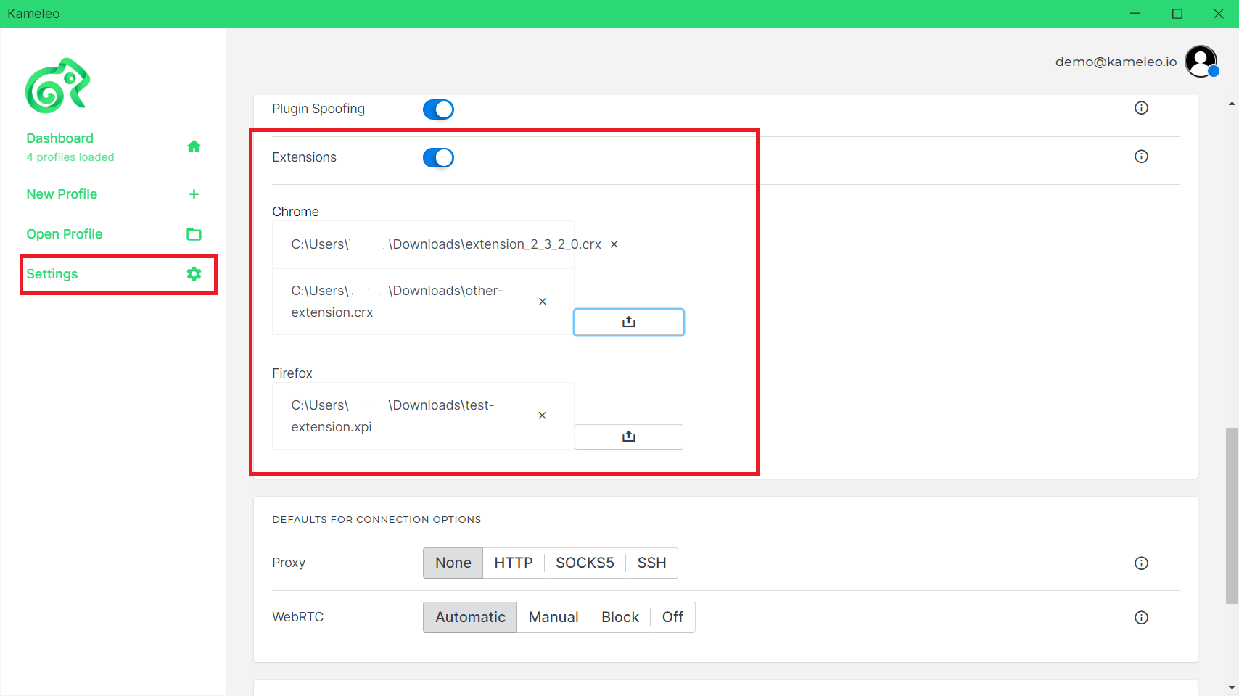This screenshot has height=696, width=1239.
Task: Click demo@kameleo.io account email
Action: click(1116, 62)
